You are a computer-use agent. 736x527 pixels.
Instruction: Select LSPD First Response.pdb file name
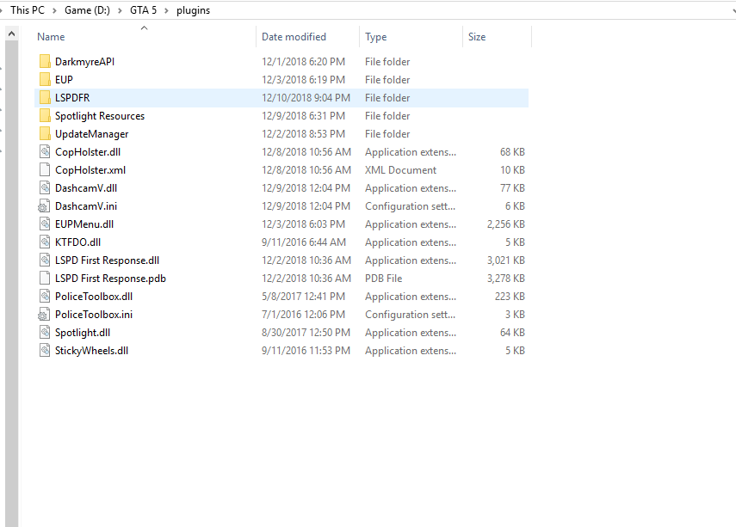(x=110, y=279)
